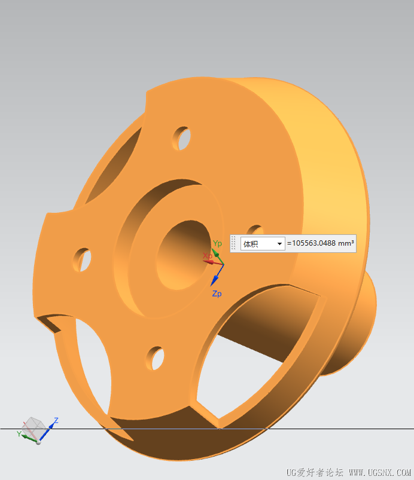Select the bottom small bolt hole
Screen dimensions: 414x480
pyautogui.click(x=155, y=358)
